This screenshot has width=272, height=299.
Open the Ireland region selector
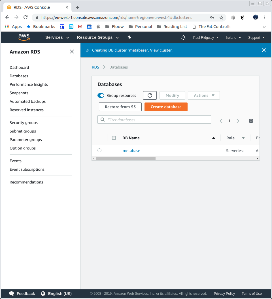point(233,37)
